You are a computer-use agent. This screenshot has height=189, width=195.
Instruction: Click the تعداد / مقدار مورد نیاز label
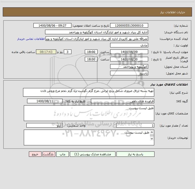(174, 126)
